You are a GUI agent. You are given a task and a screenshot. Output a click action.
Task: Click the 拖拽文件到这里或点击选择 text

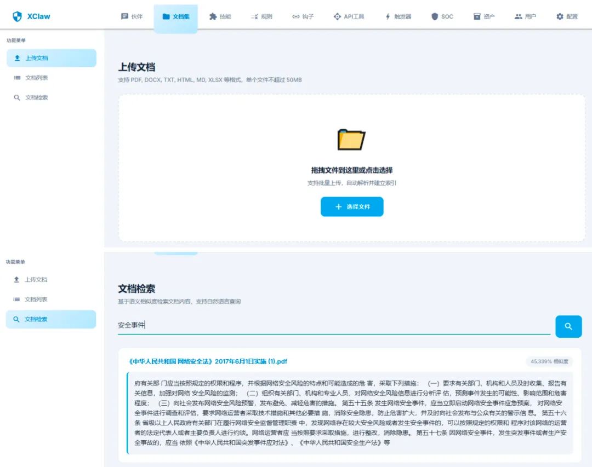pos(352,170)
